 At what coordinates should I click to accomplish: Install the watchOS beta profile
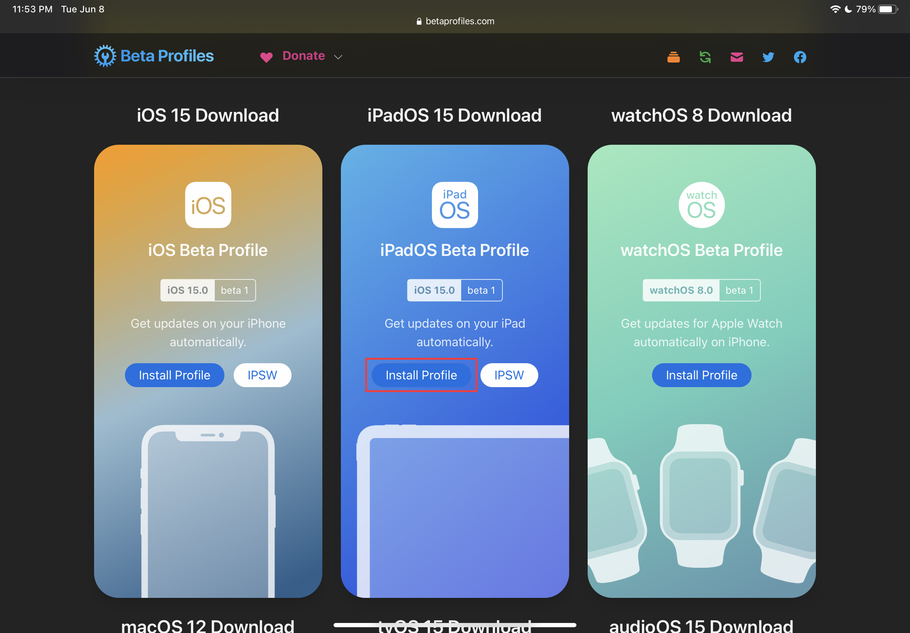click(x=701, y=375)
